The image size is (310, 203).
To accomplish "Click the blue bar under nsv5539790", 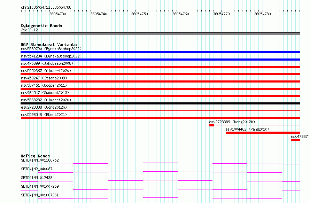I will 160,52.
